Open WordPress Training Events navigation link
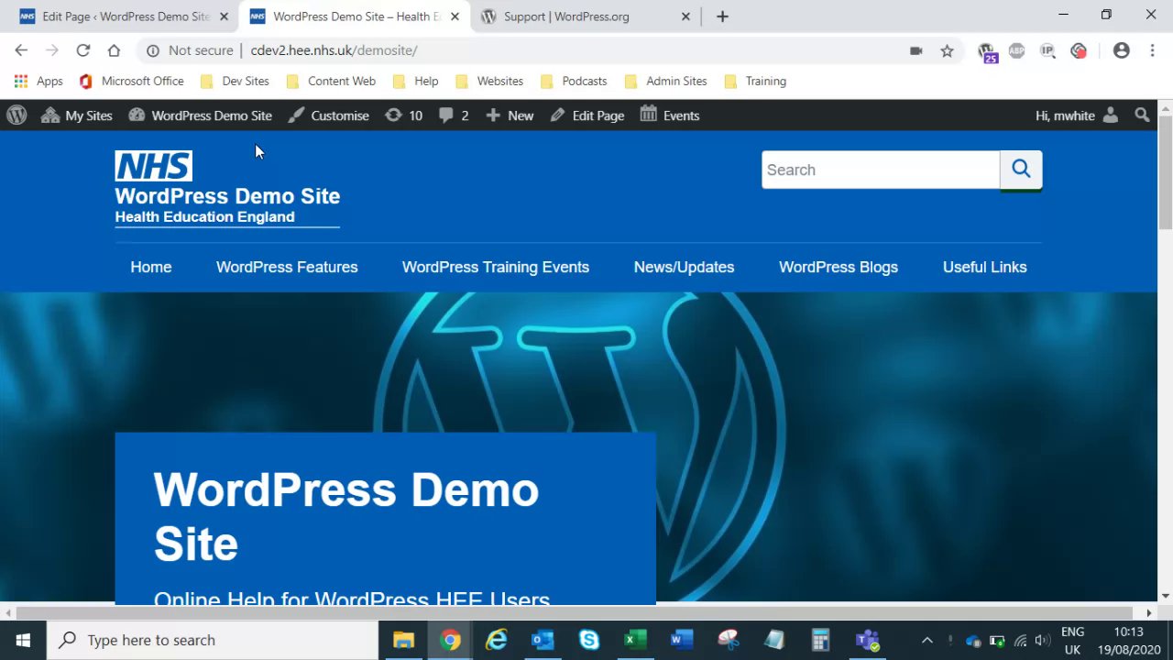This screenshot has width=1173, height=660. pos(496,268)
